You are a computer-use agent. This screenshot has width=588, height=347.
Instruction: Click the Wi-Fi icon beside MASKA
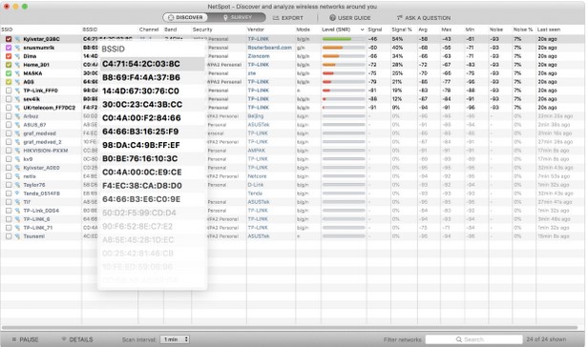[x=17, y=73]
